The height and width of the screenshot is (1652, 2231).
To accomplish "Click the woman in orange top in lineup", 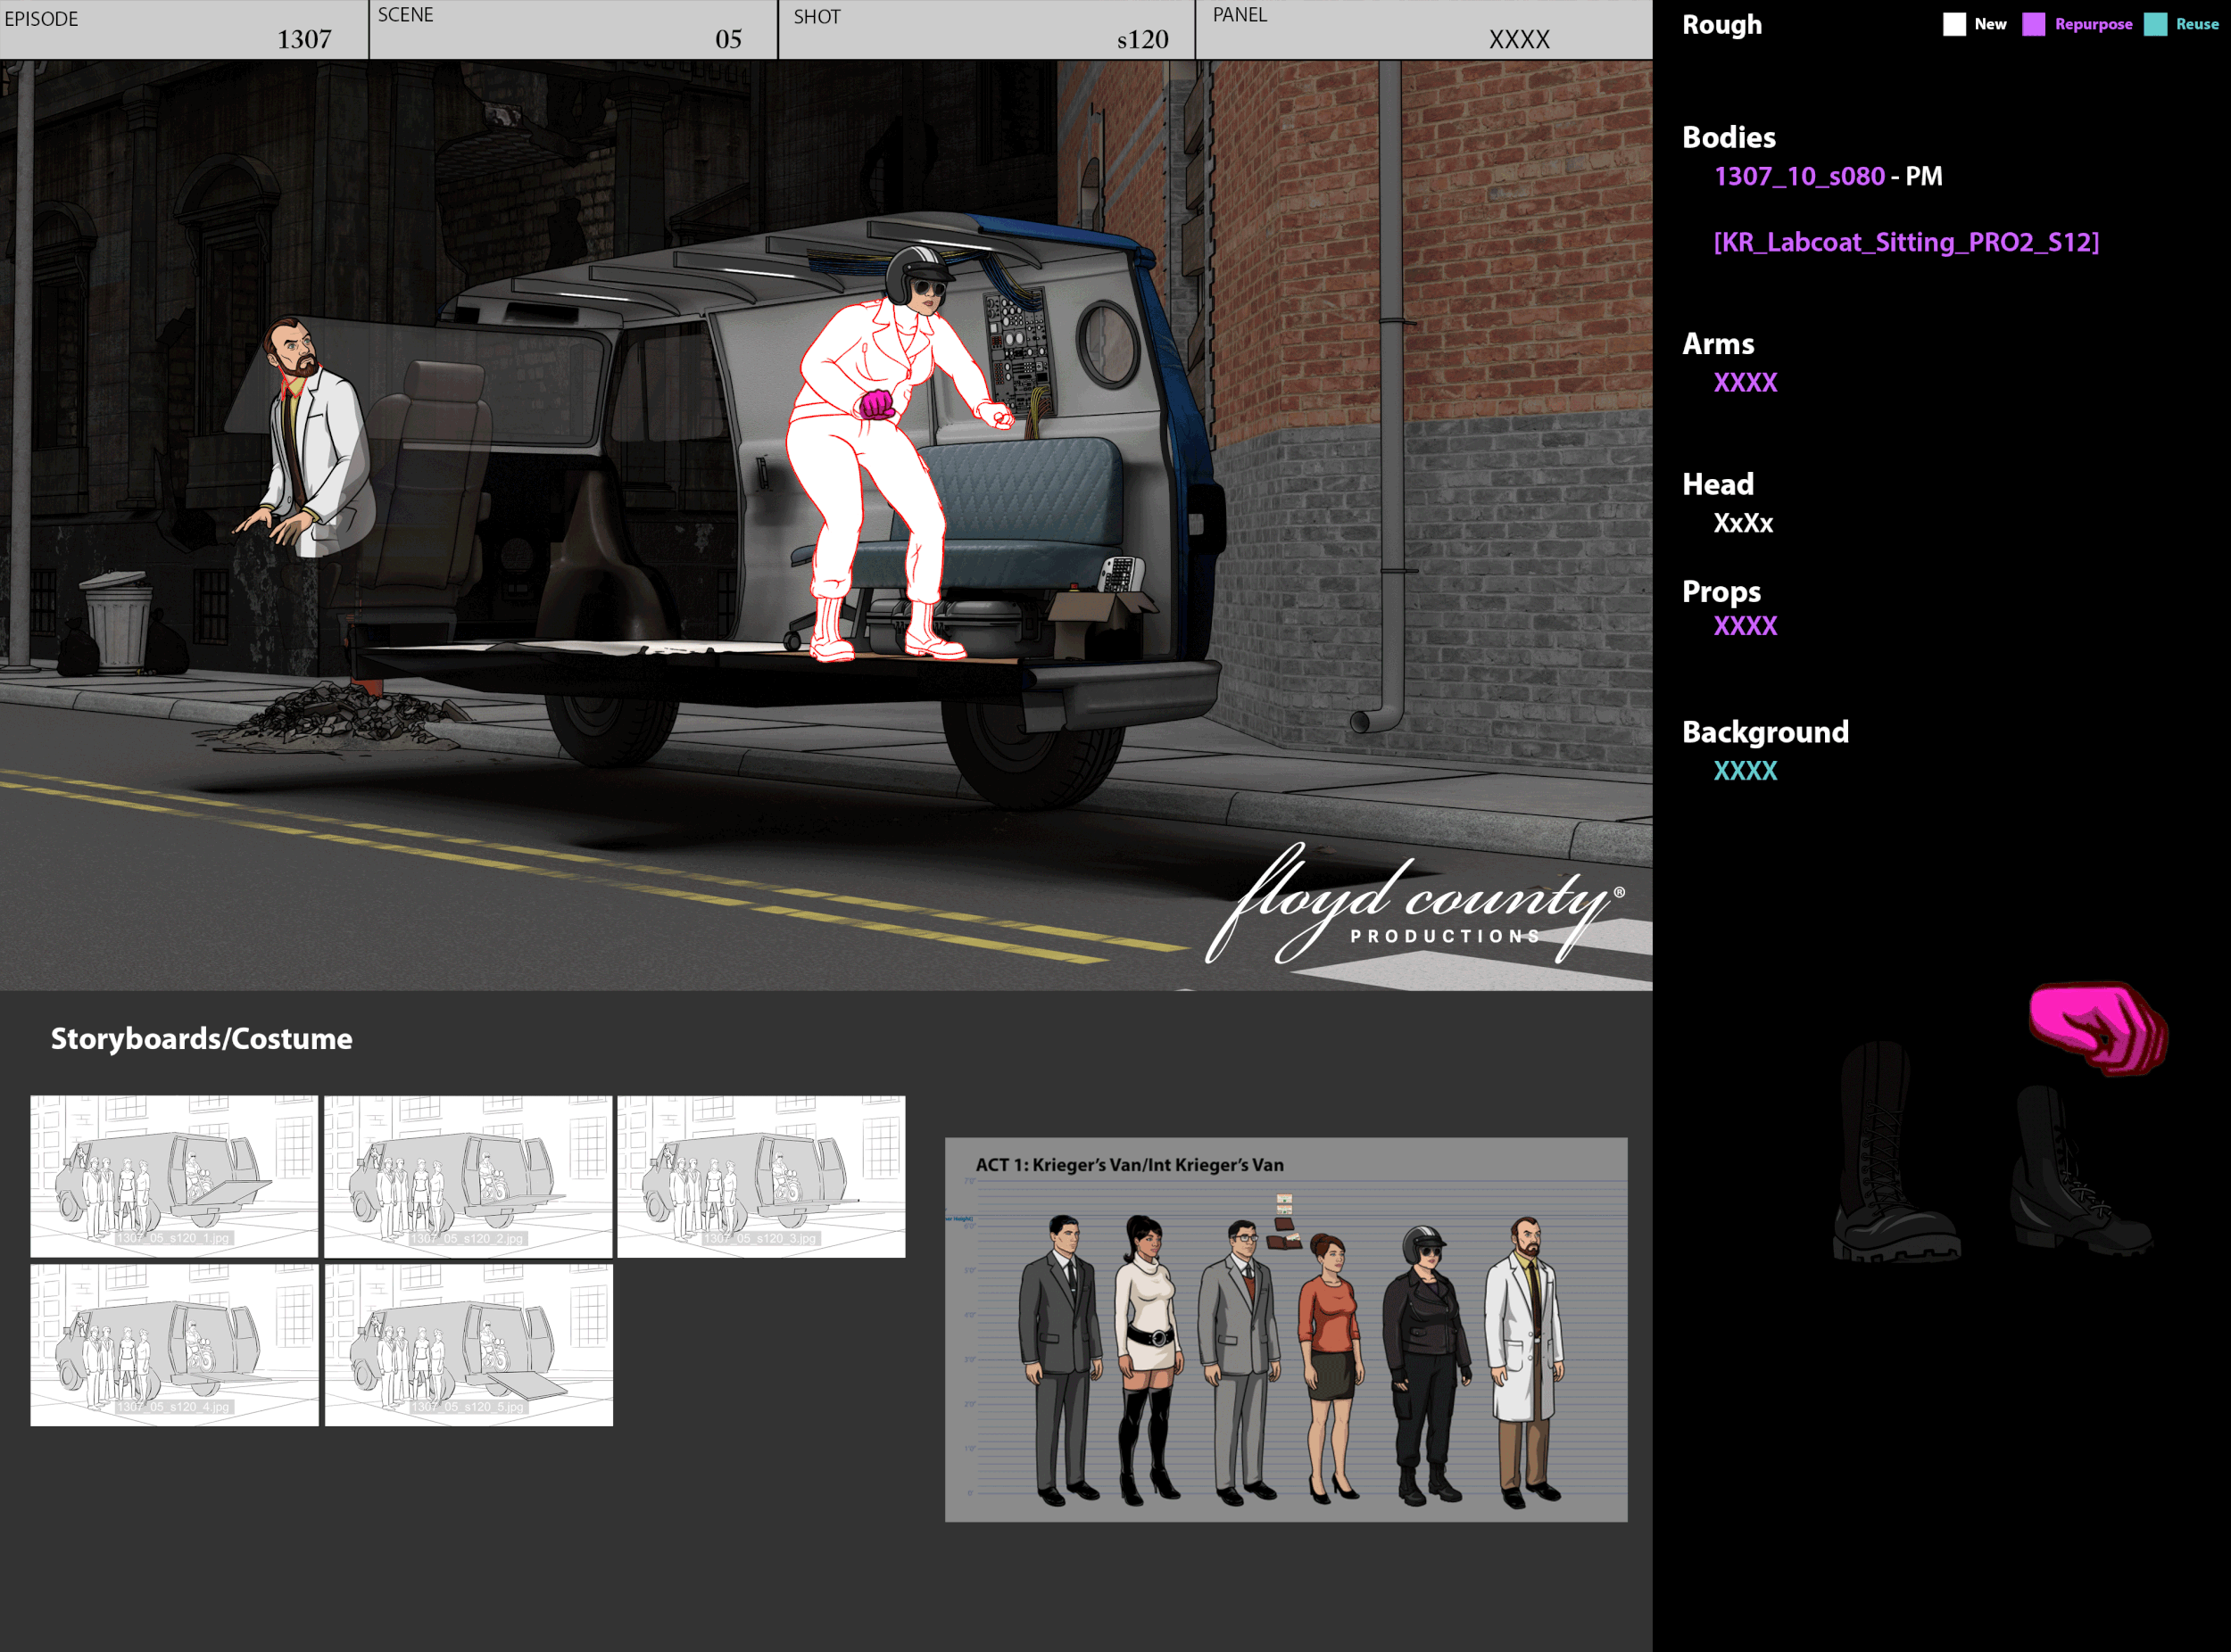I will pyautogui.click(x=1330, y=1368).
